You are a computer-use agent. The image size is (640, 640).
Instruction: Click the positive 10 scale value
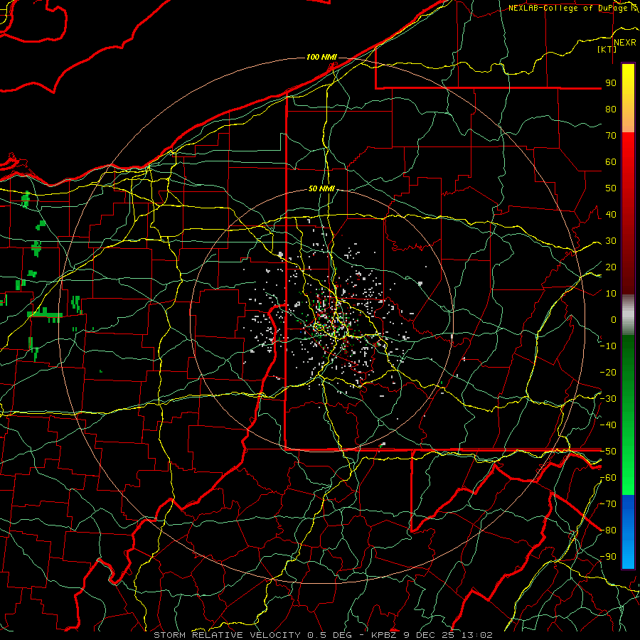(611, 294)
